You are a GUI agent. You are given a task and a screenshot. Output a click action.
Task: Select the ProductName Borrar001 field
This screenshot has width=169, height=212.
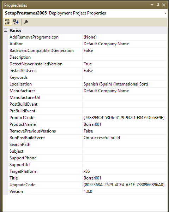click(x=125, y=124)
